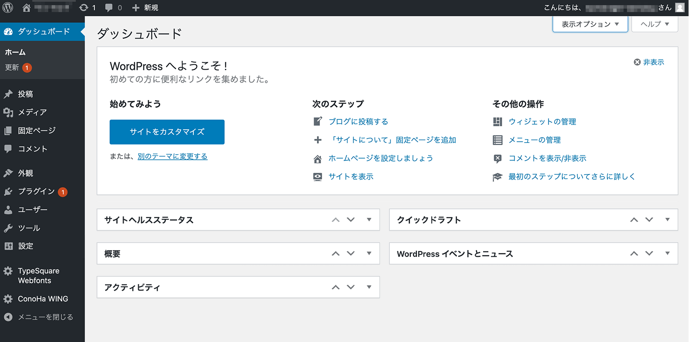Viewport: 689px width, 342px height.
Task: Click user avatar in admin bar
Action: coord(680,8)
